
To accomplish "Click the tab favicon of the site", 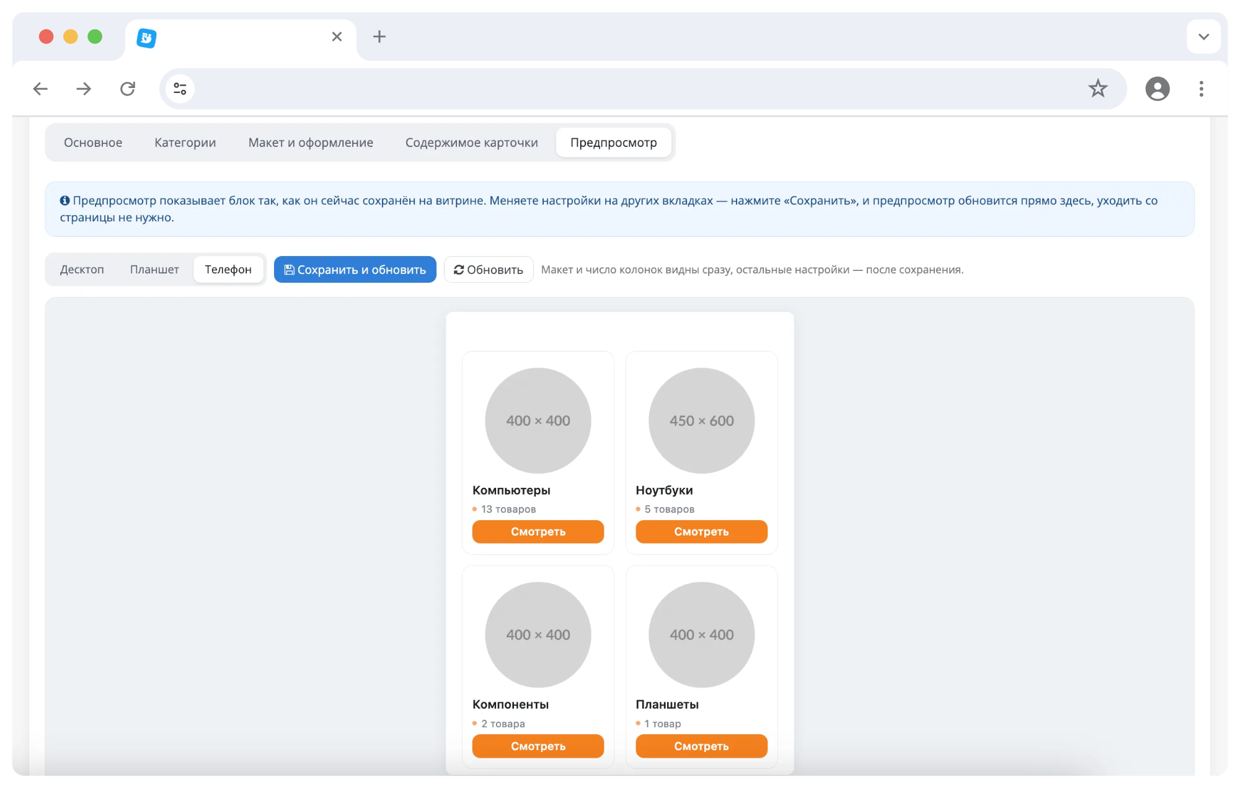I will point(146,38).
